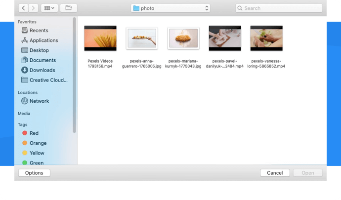Viewport: 341px width, 200px height.
Task: Click the Downloads arrow icon
Action: point(25,70)
